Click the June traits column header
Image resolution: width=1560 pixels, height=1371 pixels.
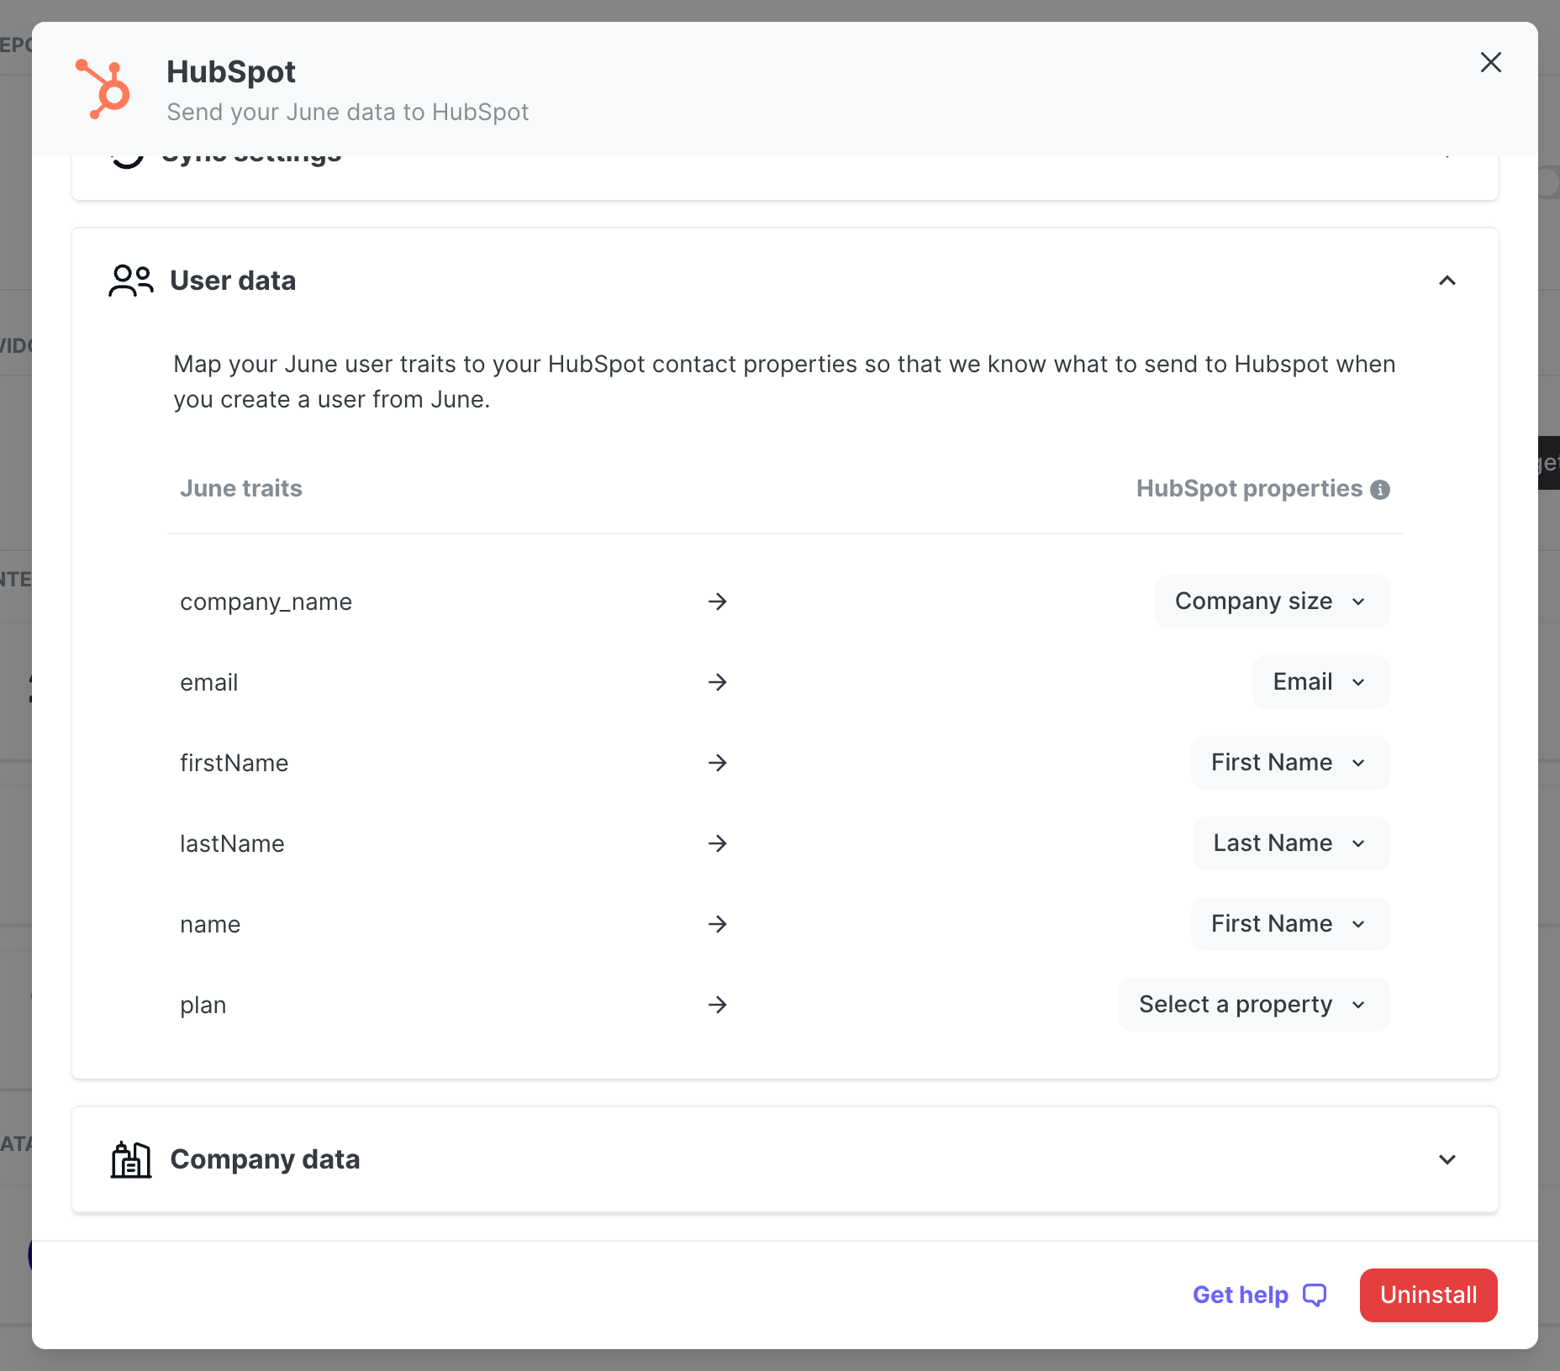point(241,488)
